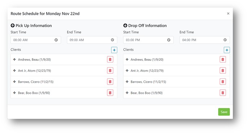
Task: Click the Pick Up Information heading
Action: (x=31, y=26)
